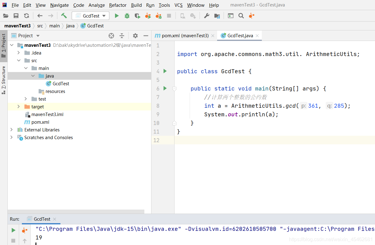Close the pom.xml editor tab

point(212,36)
